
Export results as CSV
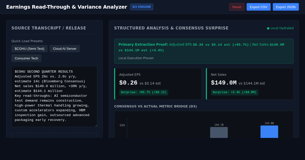[x=258, y=7]
